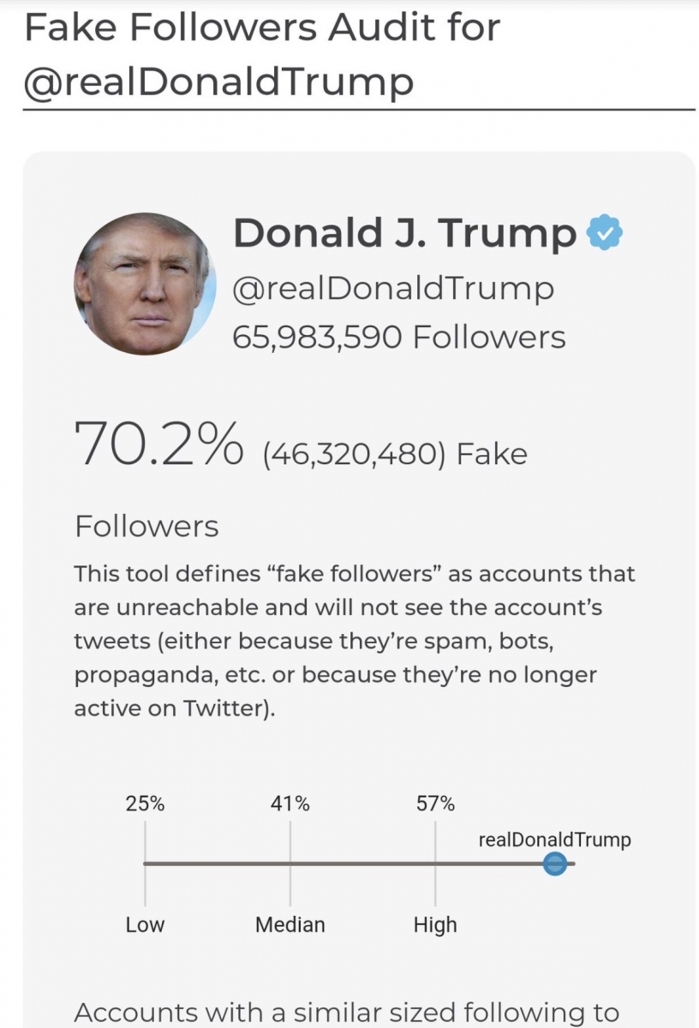699x1028 pixels.
Task: Click the 57% High tick on the scale
Action: [x=435, y=804]
